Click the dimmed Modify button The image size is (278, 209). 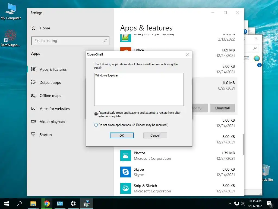click(200, 108)
